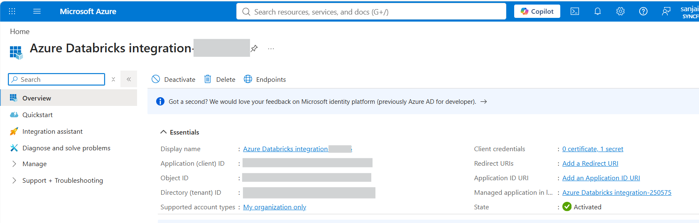Click the Overview grid icon
This screenshot has height=223, width=699.
[14, 98]
